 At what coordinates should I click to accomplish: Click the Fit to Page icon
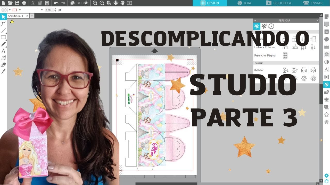129,3
